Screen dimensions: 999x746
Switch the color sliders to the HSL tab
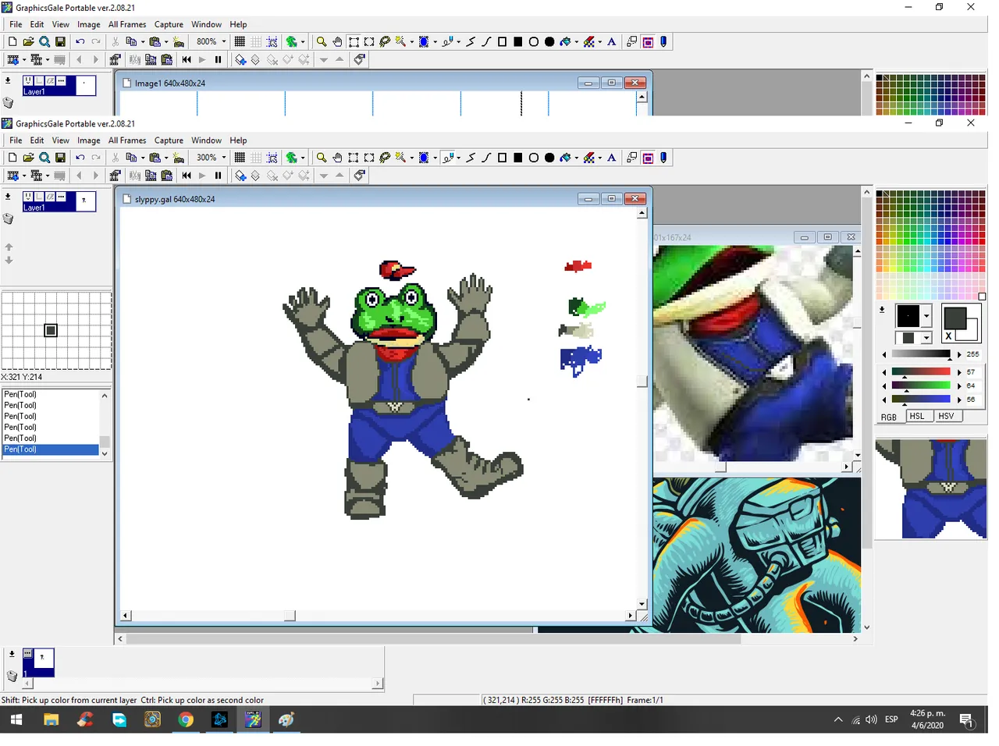coord(918,417)
